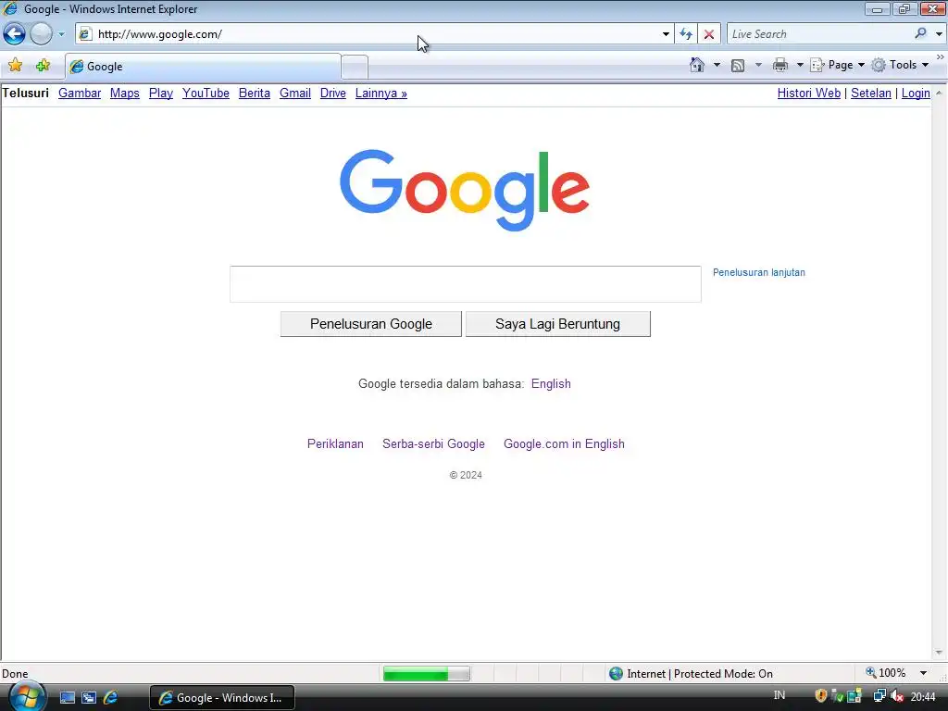The image size is (948, 711).
Task: Click the RSS Feeds toolbar icon
Action: tap(738, 66)
